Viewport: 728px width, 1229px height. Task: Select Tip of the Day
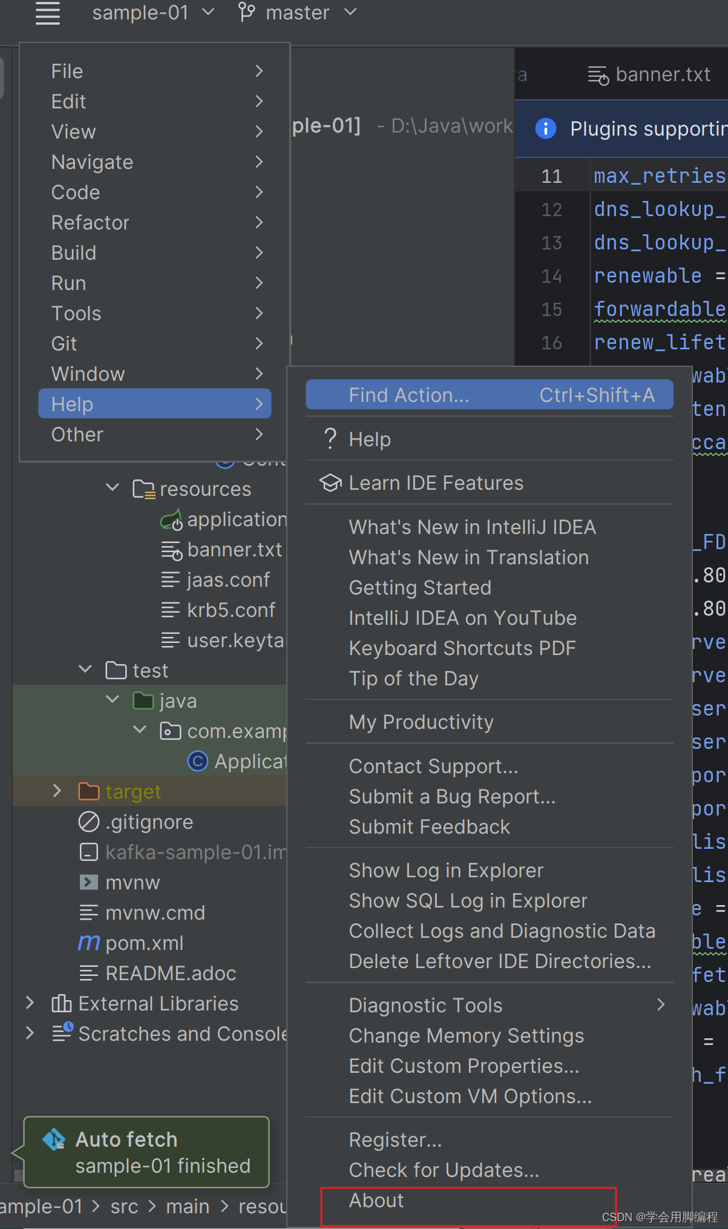[490, 678]
